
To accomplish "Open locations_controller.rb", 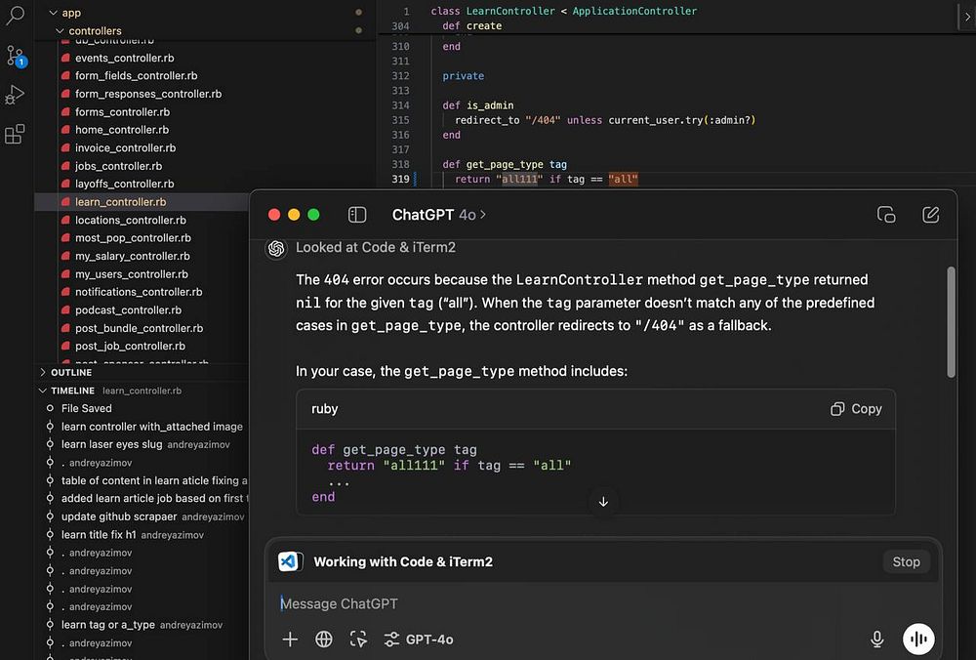I will point(131,221).
